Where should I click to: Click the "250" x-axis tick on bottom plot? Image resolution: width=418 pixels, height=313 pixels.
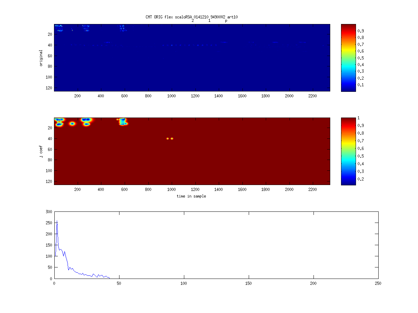378,283
